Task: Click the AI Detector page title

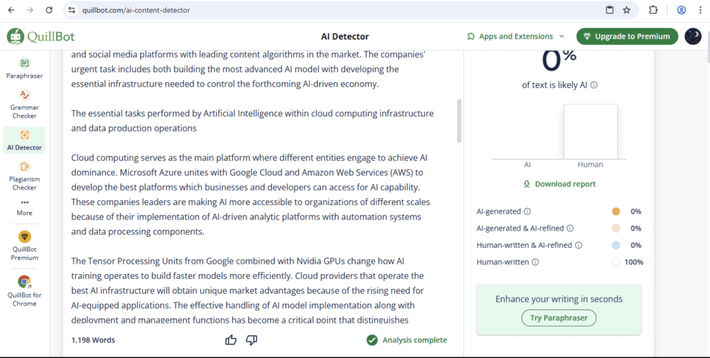Action: pyautogui.click(x=345, y=37)
